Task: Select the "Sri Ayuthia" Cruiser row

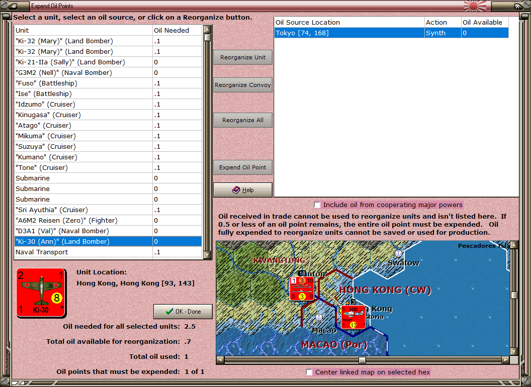Action: pos(108,210)
